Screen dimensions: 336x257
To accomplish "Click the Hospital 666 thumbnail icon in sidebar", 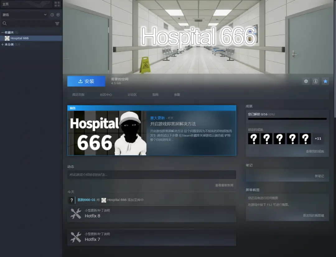I will 7,38.
